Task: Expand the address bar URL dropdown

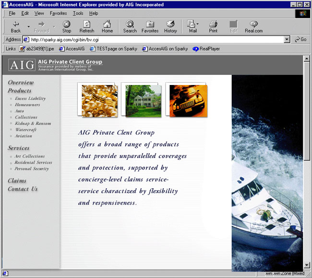Action: pos(287,39)
